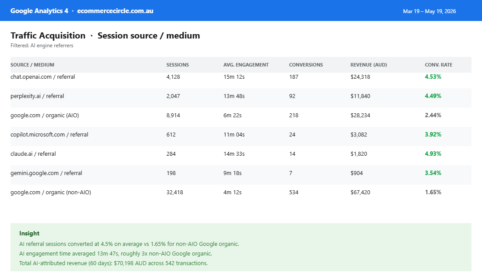Click the 4.93% conversion rate

pos(433,154)
